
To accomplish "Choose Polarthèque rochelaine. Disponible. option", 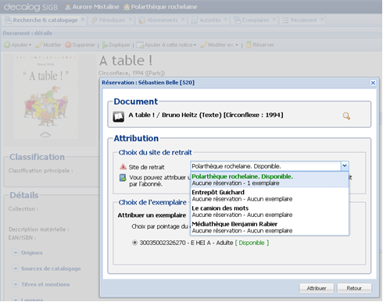I will click(270, 179).
